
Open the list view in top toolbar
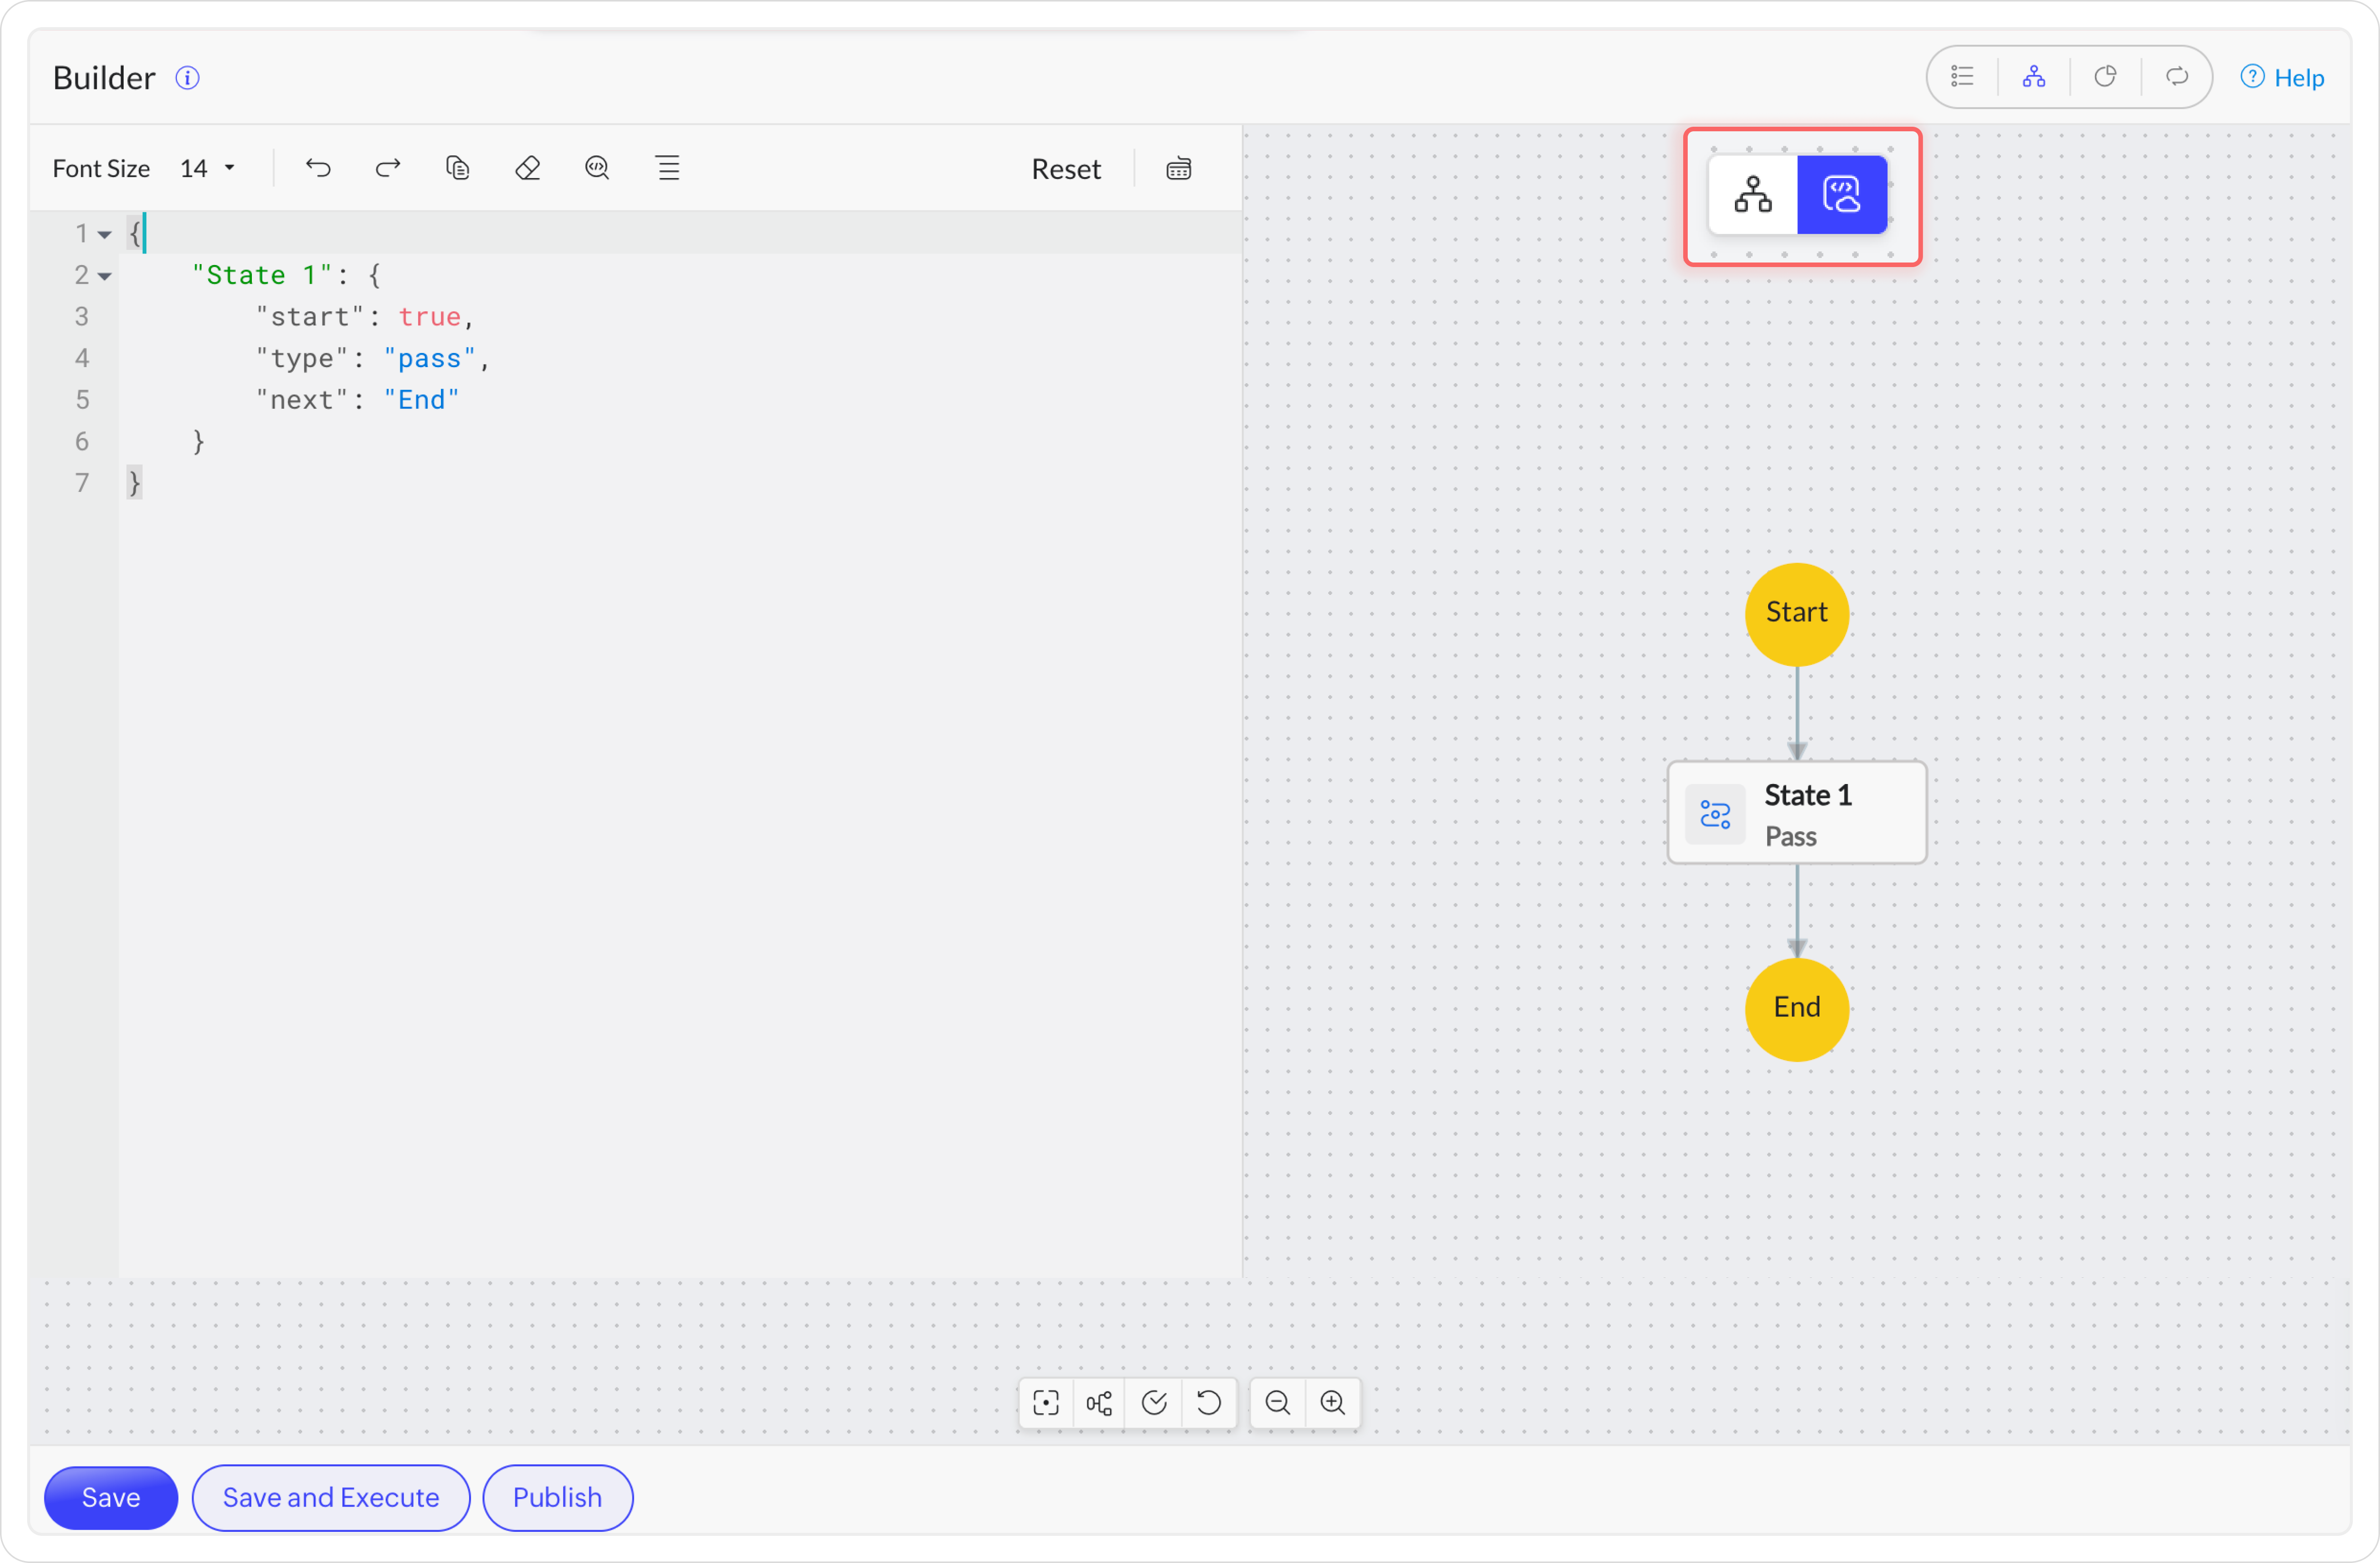tap(1962, 77)
